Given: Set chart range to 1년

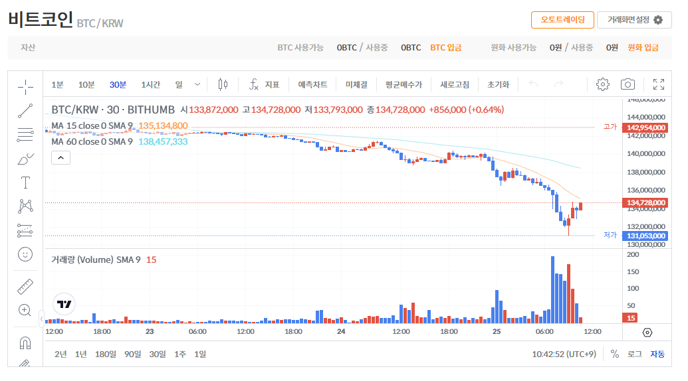Looking at the screenshot, I should (x=80, y=354).
